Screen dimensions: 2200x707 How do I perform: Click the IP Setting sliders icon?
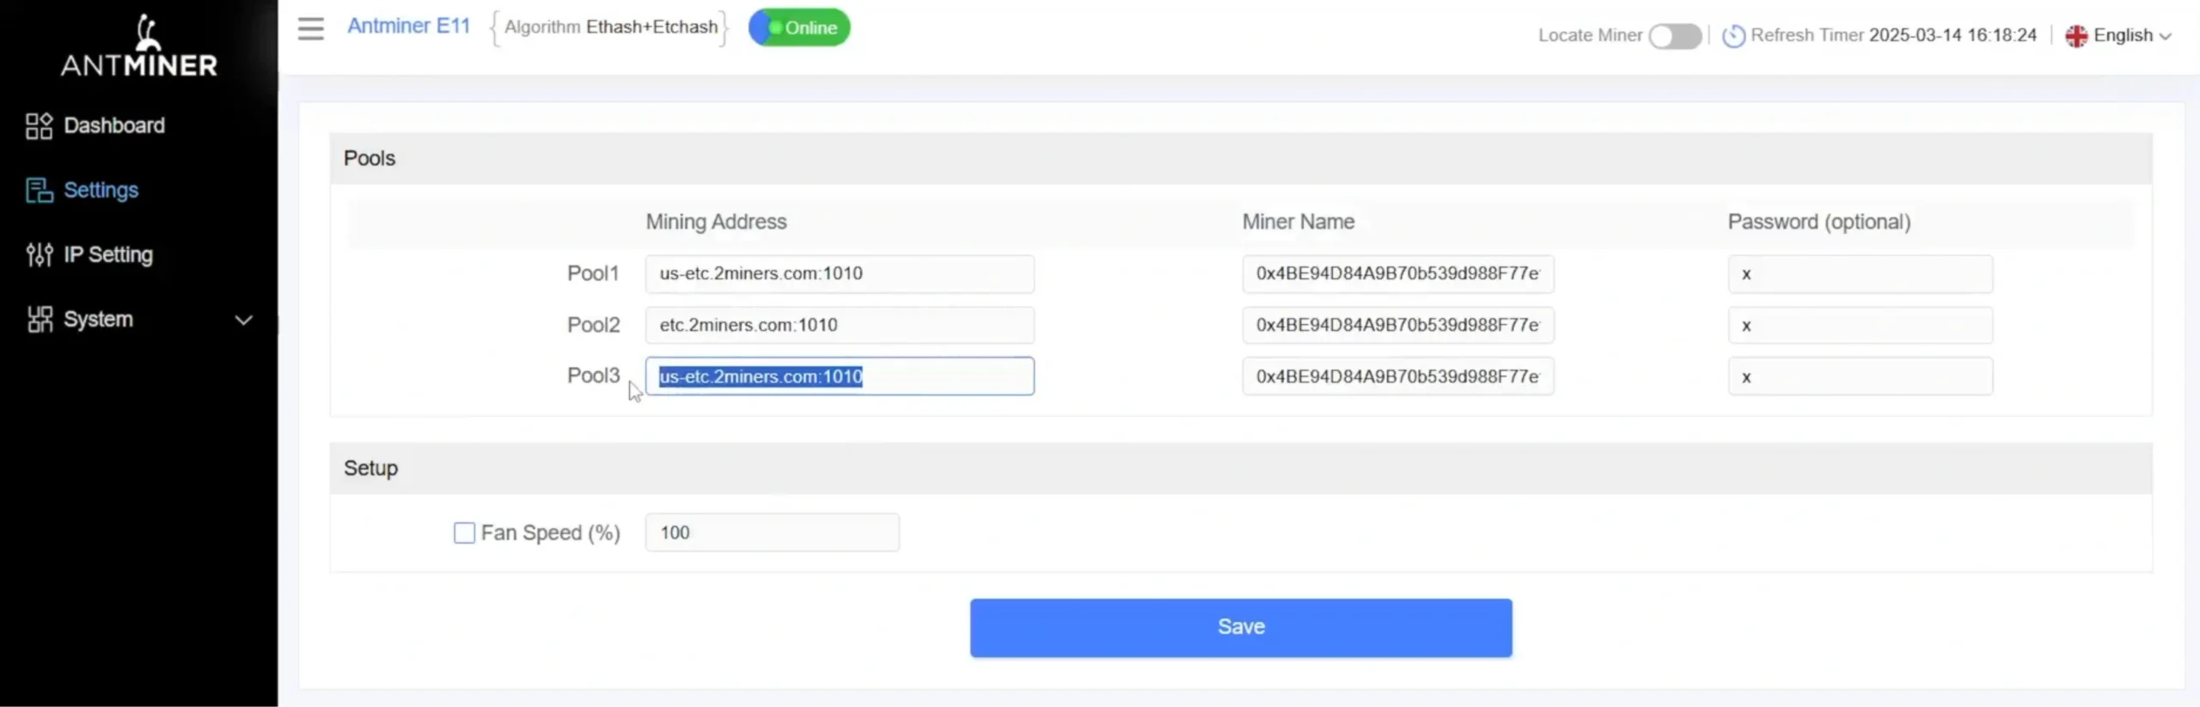coord(39,254)
